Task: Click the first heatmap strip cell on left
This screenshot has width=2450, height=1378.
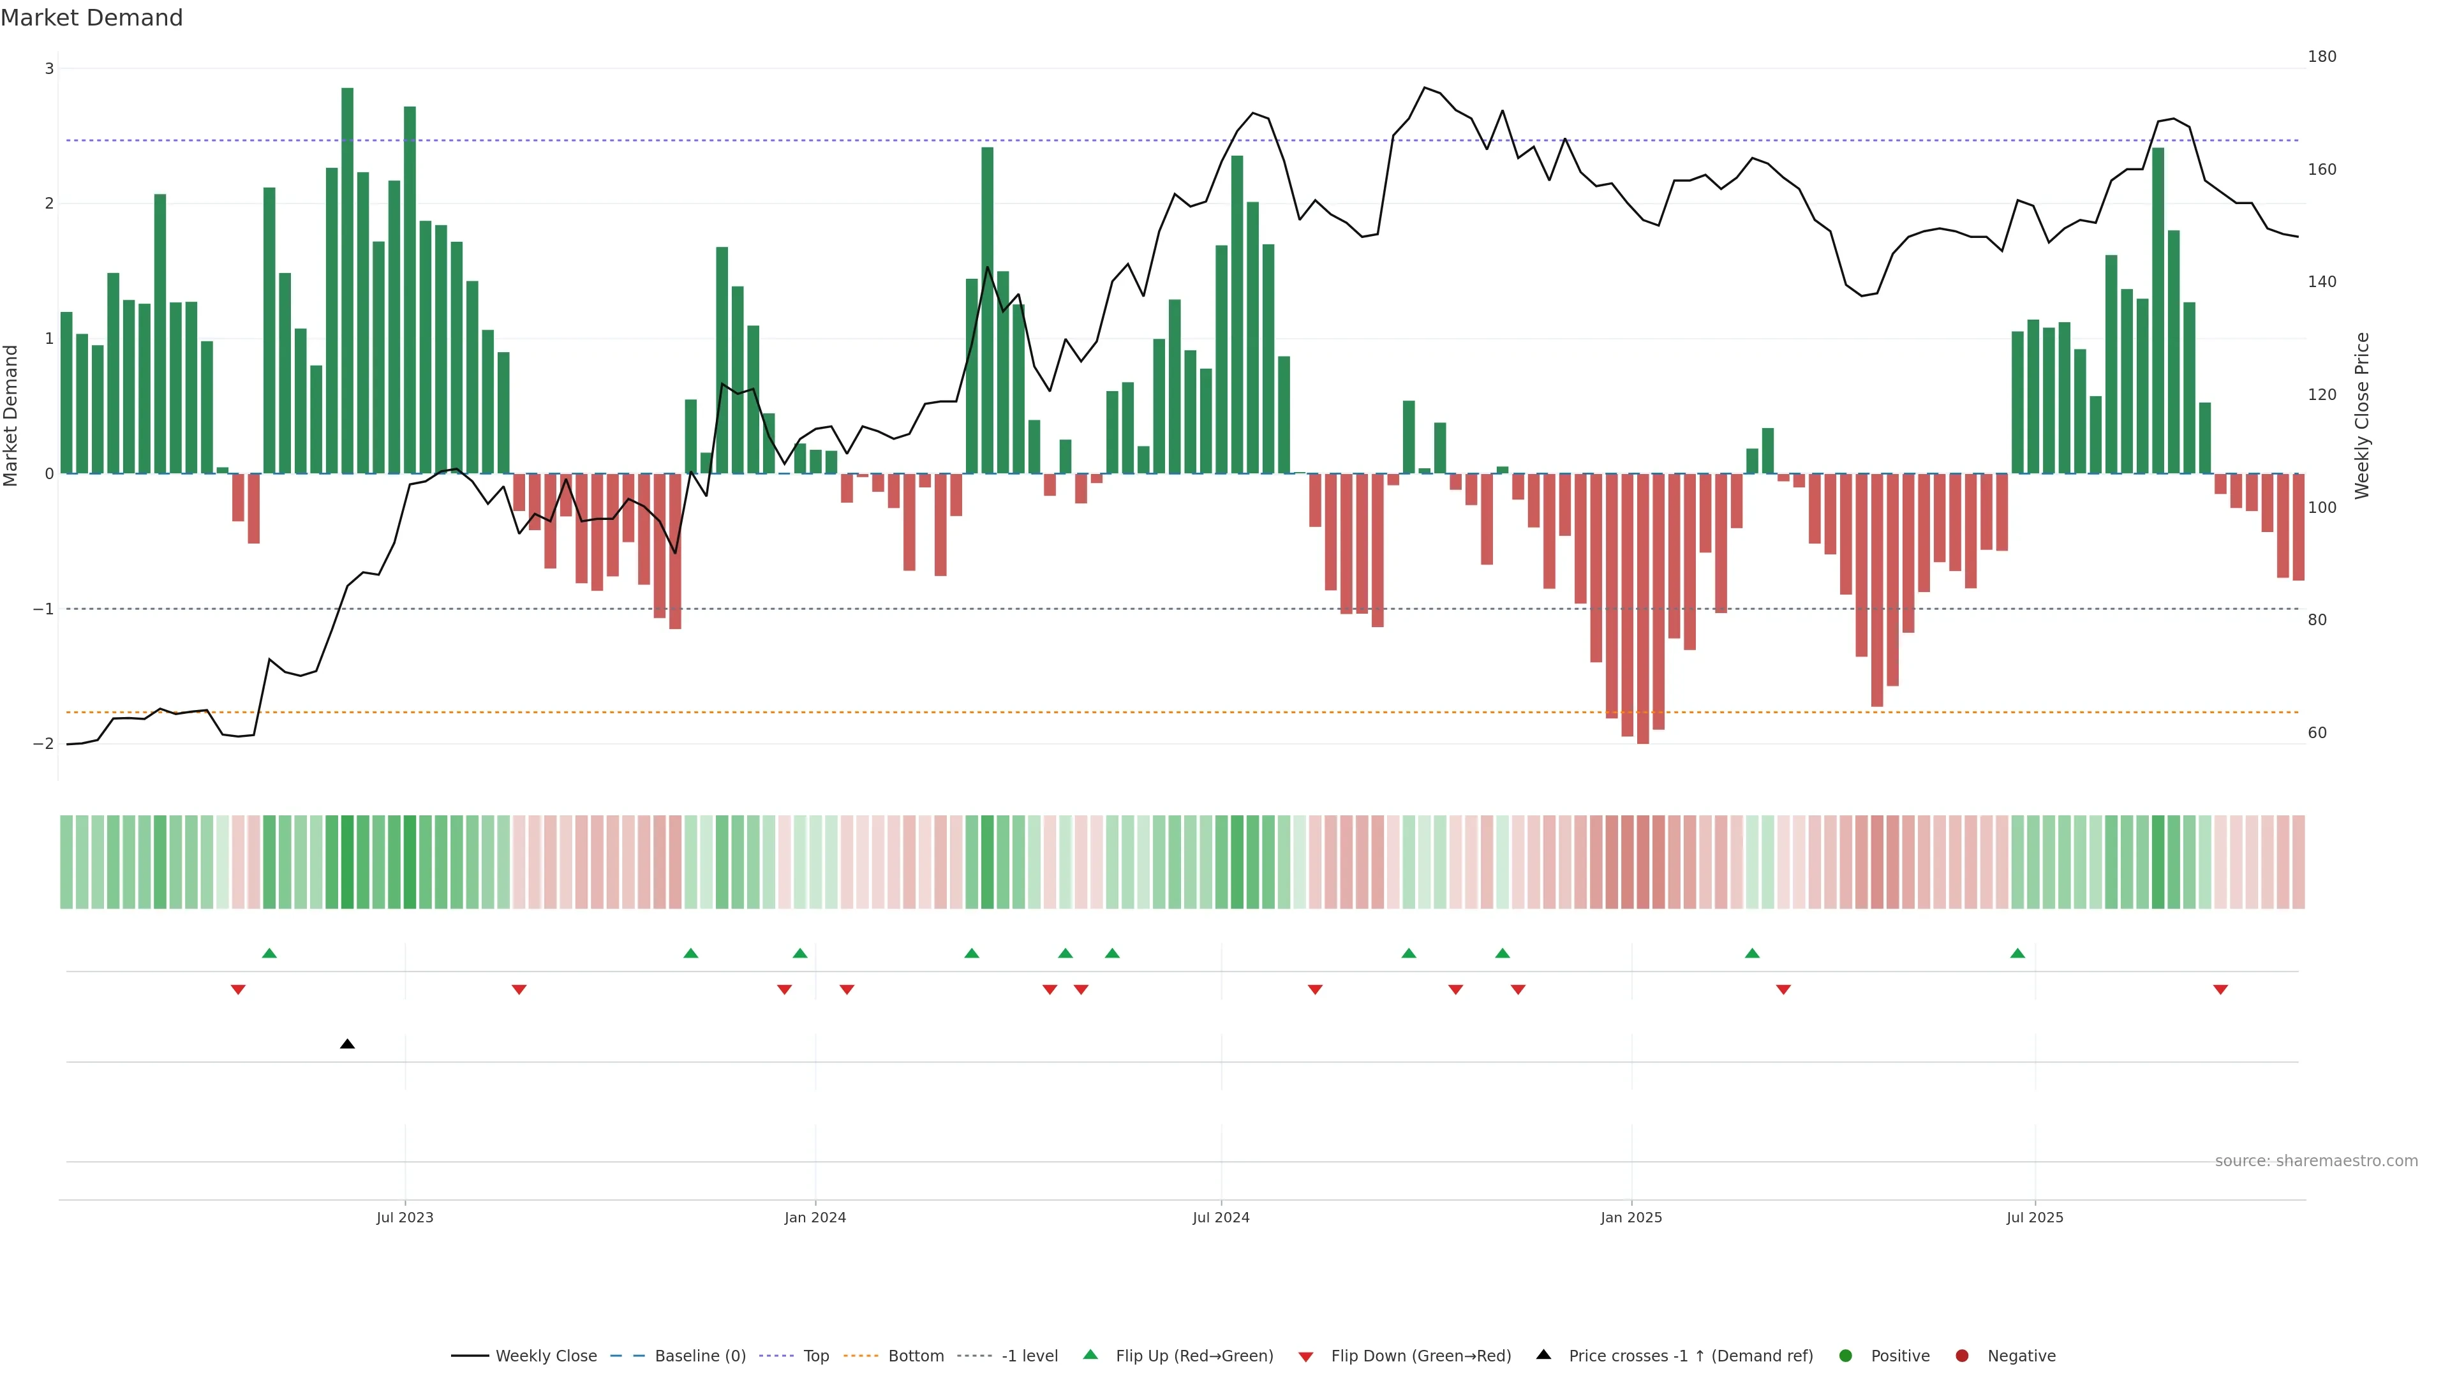Action: (66, 862)
